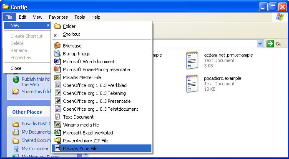Viewport: 289px width, 159px height.
Task: Click the OpenOffice.org Tekening icon
Action: (x=58, y=93)
